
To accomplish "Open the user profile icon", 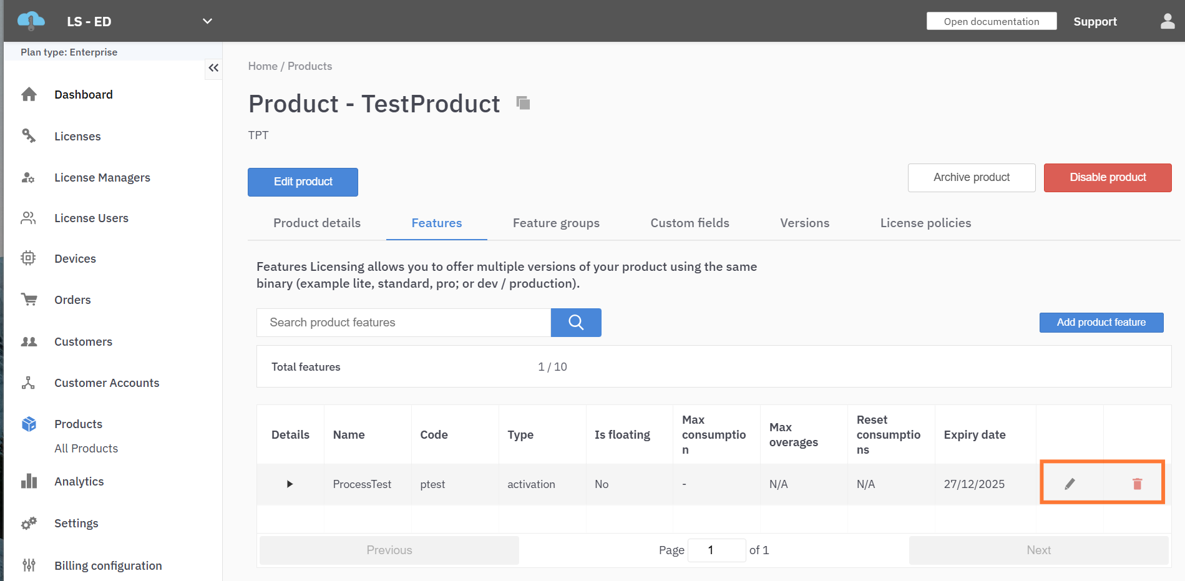I will pos(1167,22).
